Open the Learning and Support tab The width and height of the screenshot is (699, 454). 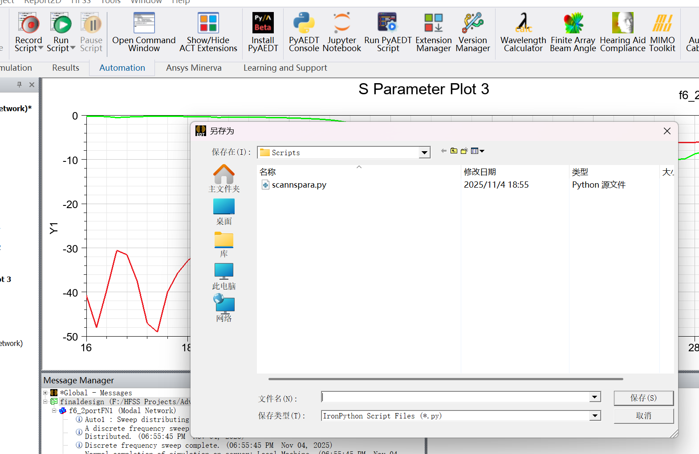click(285, 68)
